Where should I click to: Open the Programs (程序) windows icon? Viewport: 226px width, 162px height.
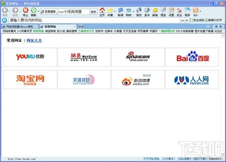(188, 10)
